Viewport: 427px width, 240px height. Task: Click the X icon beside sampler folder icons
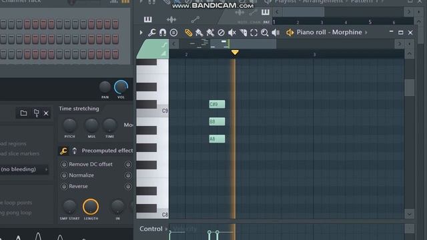point(46,113)
